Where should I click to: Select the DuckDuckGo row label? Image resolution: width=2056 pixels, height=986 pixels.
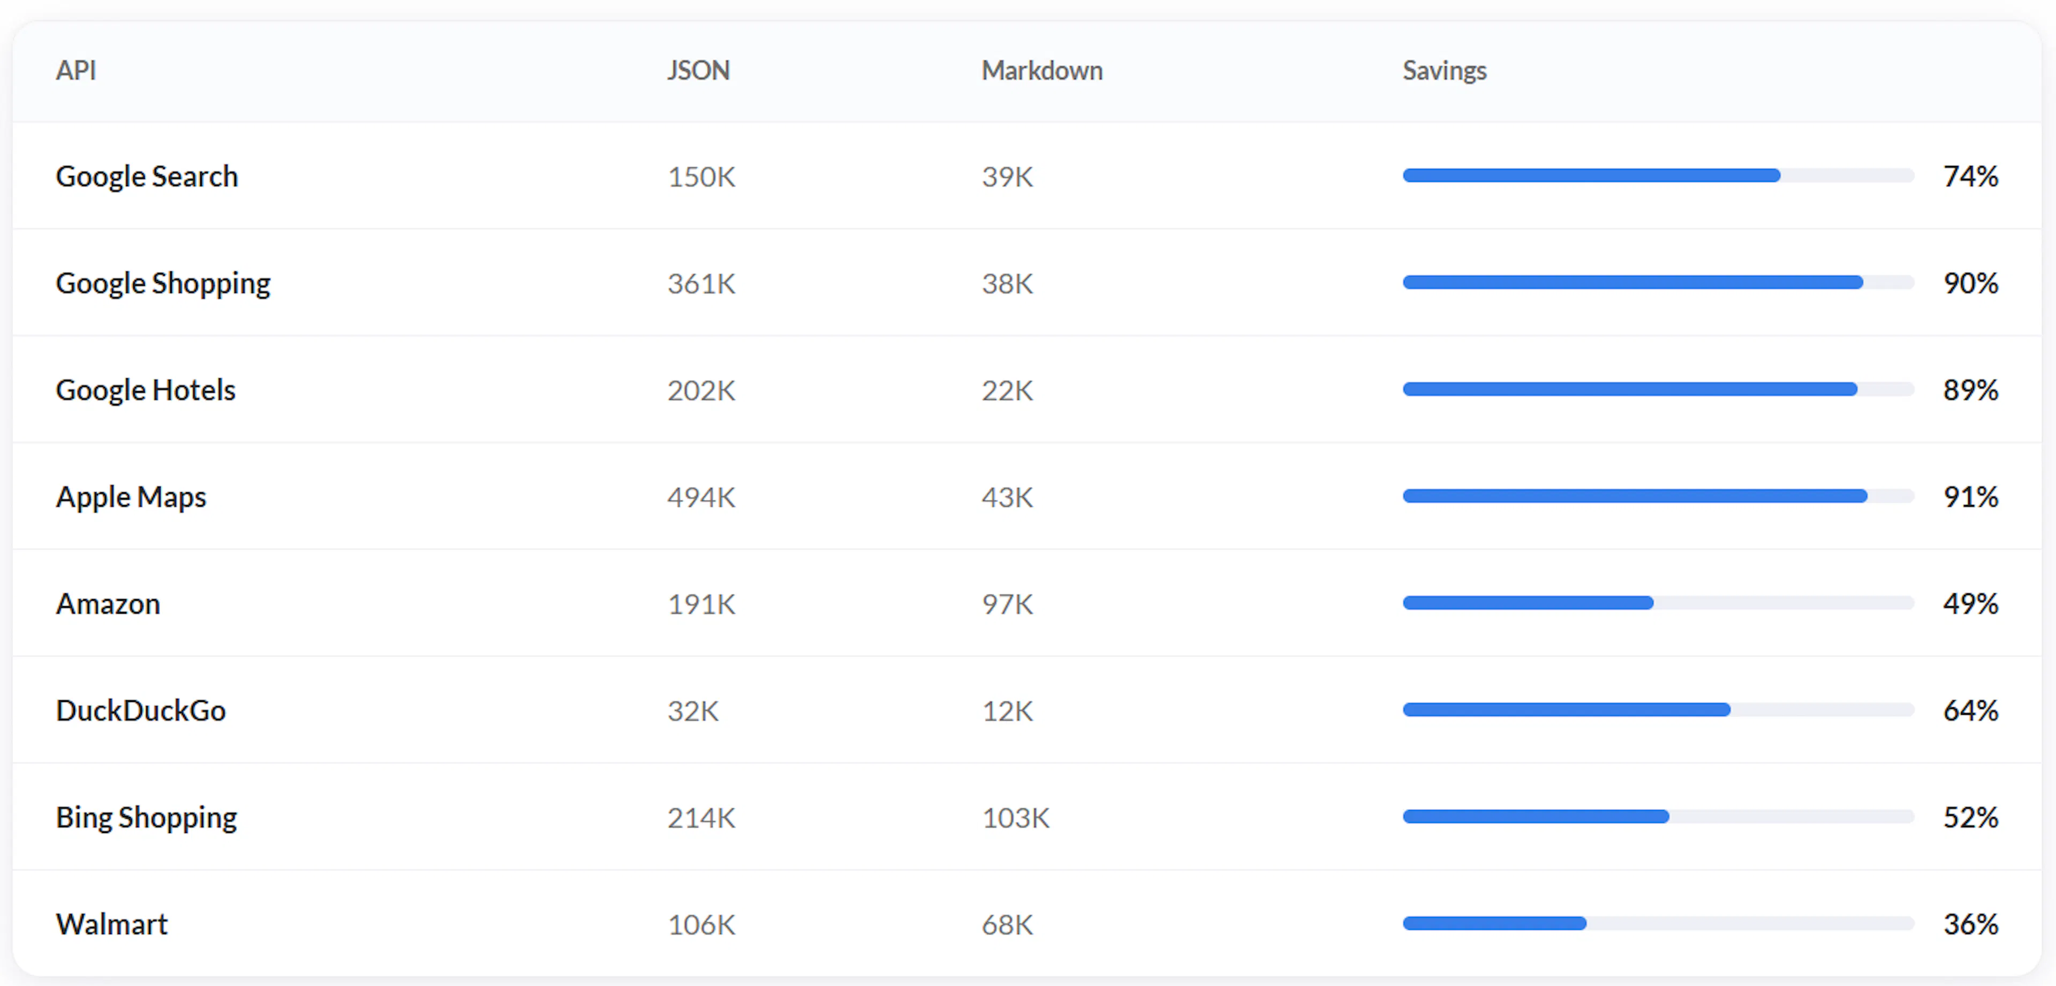[x=140, y=711]
